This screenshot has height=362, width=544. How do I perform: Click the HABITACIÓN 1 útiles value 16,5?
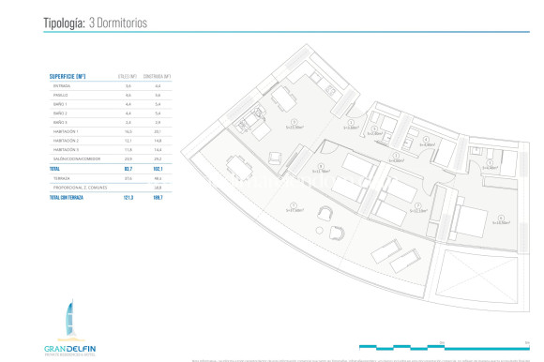pos(128,131)
